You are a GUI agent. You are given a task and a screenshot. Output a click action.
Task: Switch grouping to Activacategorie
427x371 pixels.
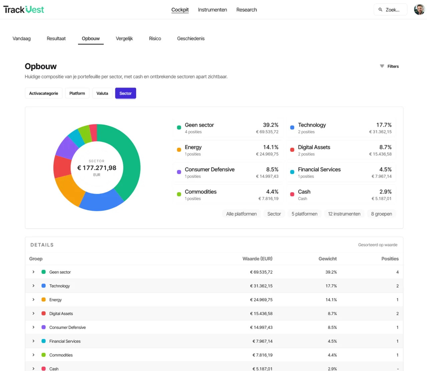[x=44, y=93]
